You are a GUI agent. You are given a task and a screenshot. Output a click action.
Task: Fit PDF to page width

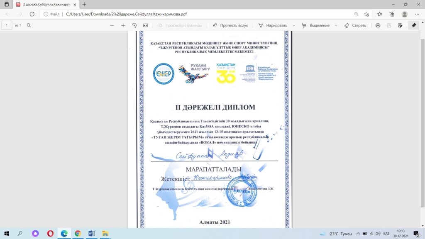tap(146, 25)
